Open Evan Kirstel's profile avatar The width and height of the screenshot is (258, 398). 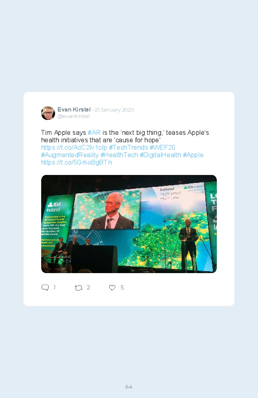click(x=48, y=113)
